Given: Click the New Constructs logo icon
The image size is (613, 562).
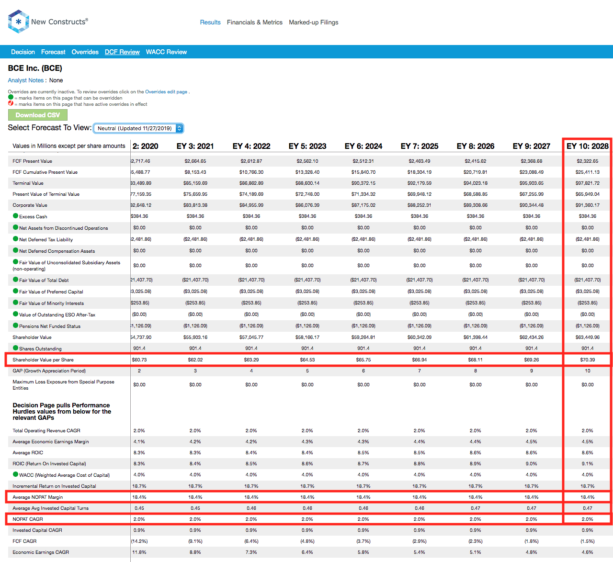Looking at the screenshot, I should pyautogui.click(x=18, y=22).
